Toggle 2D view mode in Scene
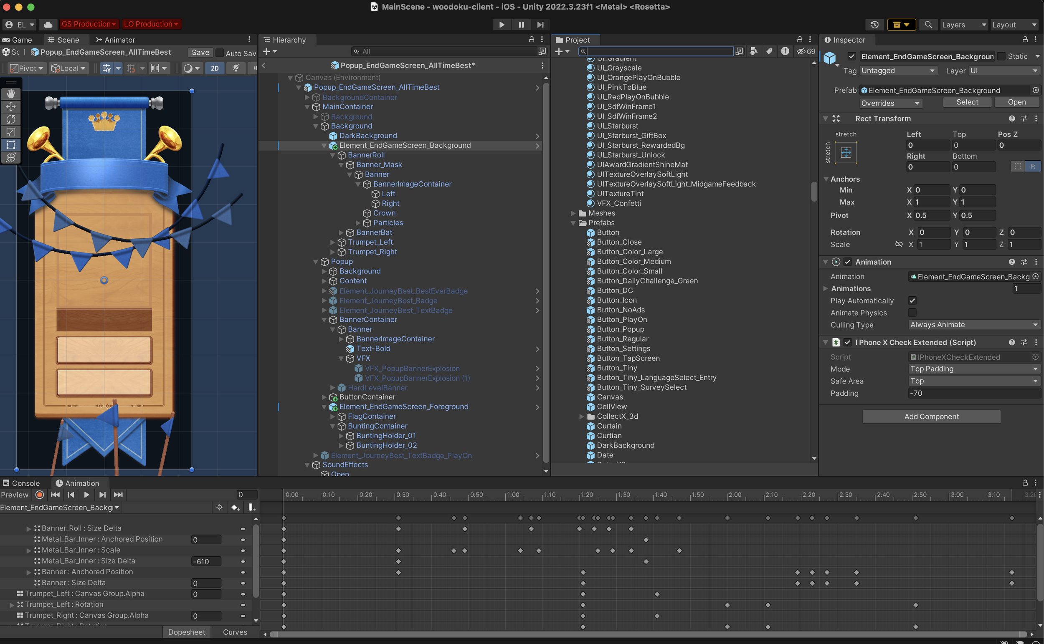The height and width of the screenshot is (644, 1044). [x=215, y=68]
